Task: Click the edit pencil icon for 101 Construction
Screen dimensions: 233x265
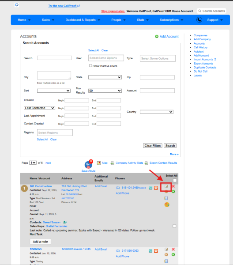Action: point(166,186)
